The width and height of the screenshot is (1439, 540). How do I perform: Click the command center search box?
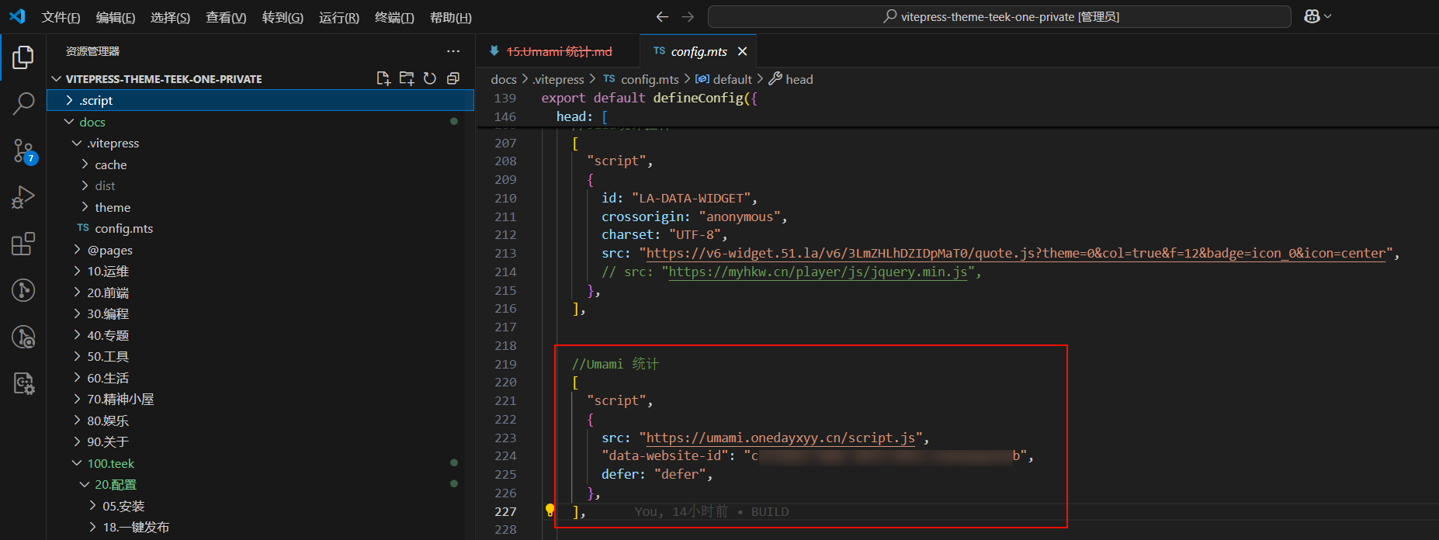pos(1000,16)
